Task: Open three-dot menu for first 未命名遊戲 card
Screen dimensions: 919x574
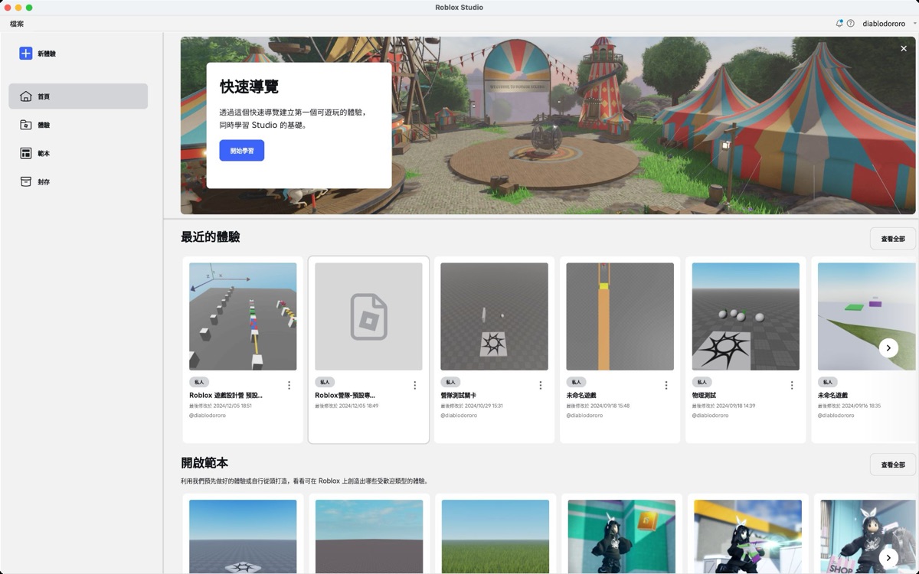Action: [666, 385]
